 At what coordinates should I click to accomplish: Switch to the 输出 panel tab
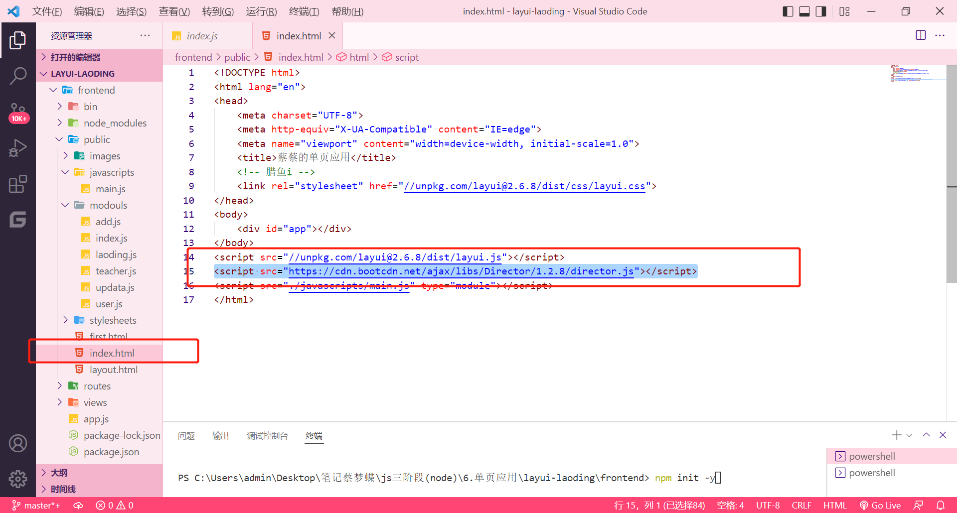(220, 436)
